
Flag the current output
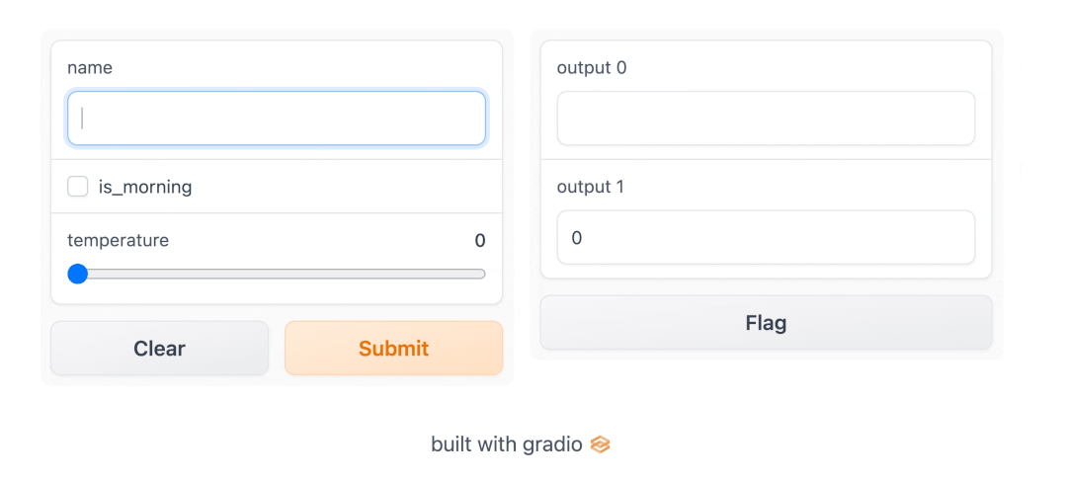767,322
